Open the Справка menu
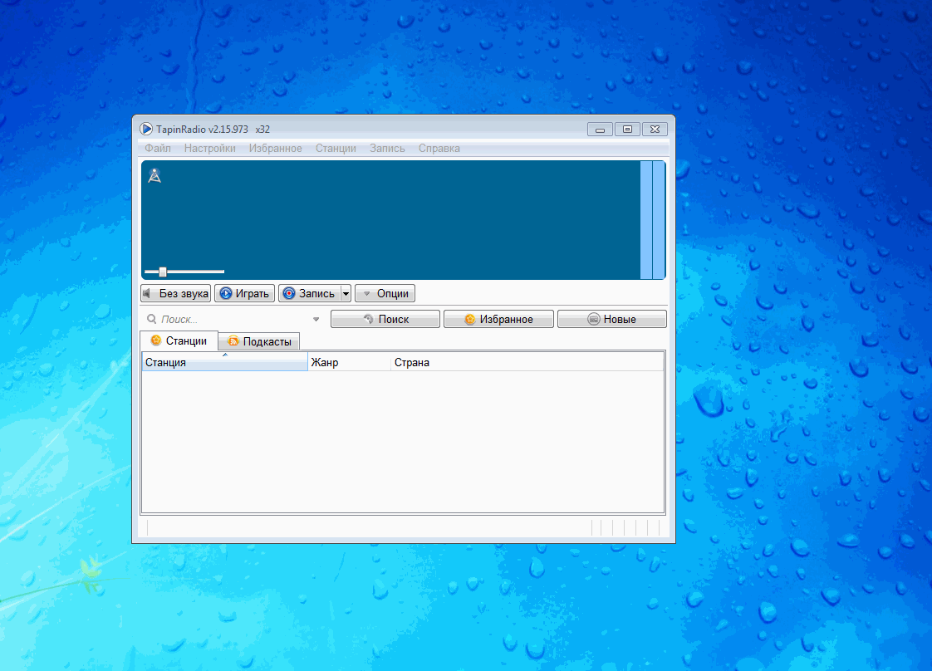This screenshot has width=932, height=671. click(439, 149)
